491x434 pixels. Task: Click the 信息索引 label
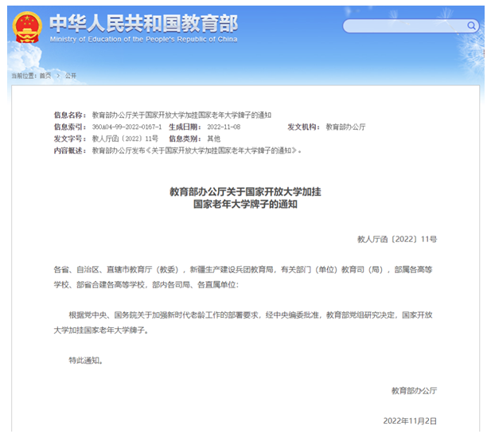tap(69, 127)
